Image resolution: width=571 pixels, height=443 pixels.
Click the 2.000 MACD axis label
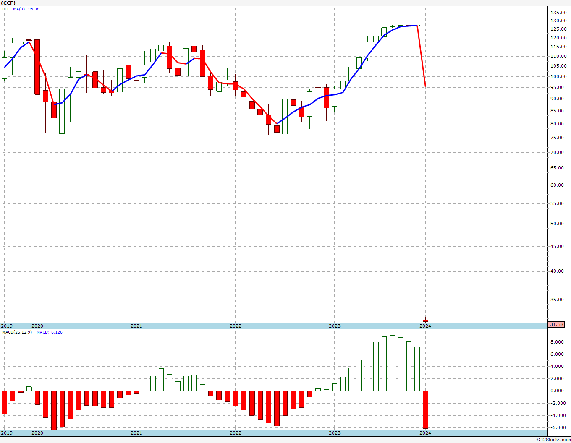click(557, 378)
